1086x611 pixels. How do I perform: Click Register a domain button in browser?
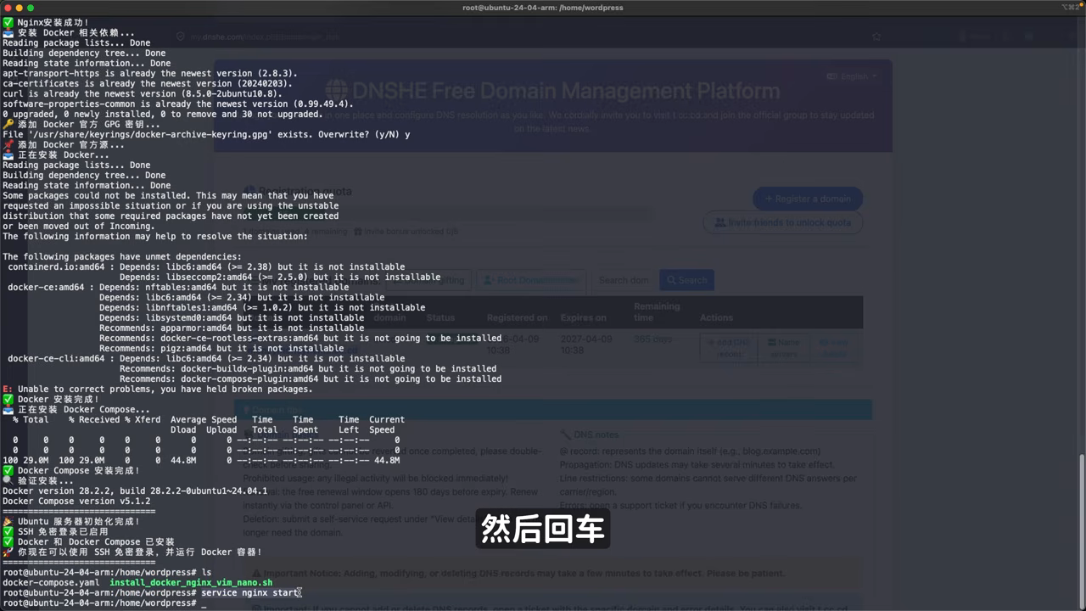point(807,199)
